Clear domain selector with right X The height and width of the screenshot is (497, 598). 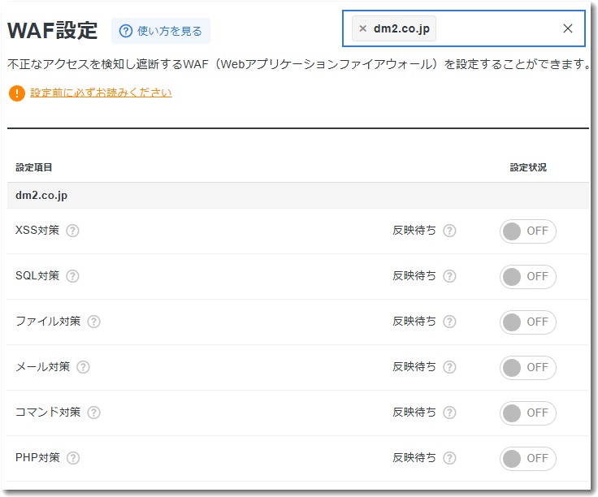[x=568, y=28]
